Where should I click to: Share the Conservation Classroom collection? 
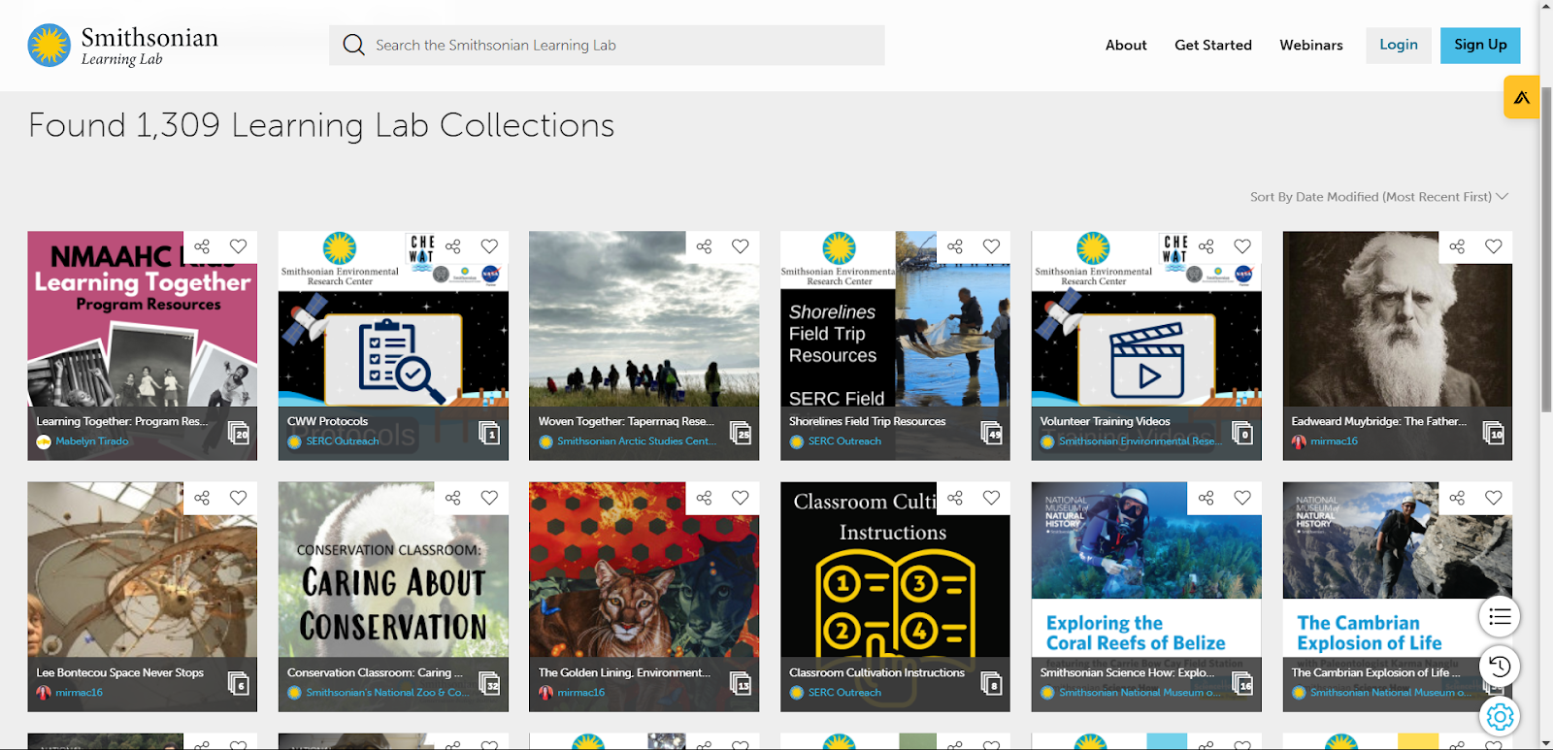453,498
